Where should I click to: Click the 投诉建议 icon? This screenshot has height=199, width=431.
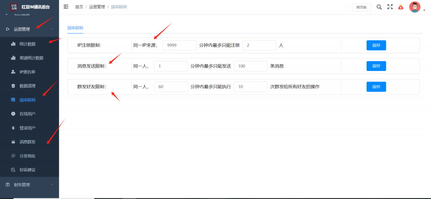13,170
